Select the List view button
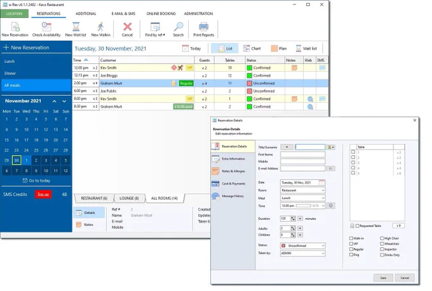 pyautogui.click(x=225, y=48)
